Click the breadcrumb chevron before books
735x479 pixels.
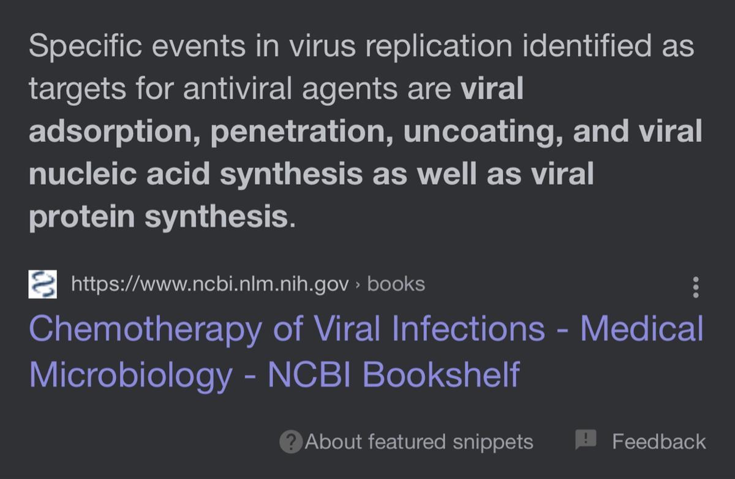358,285
